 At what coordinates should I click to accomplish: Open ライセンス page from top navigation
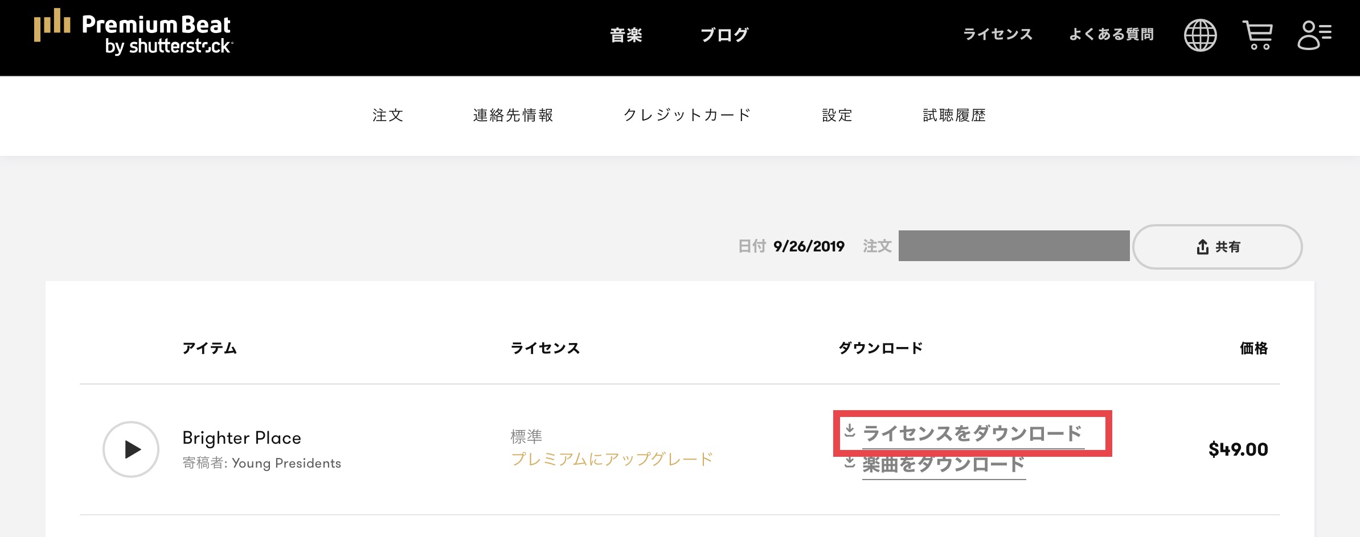(x=997, y=35)
